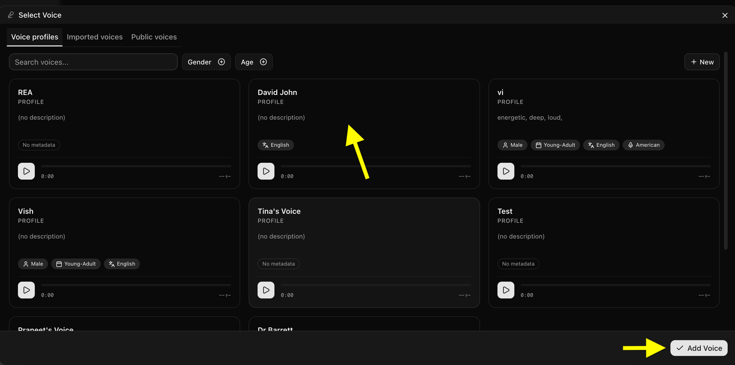Play Tina's Voice audio sample
735x365 pixels.
click(x=266, y=290)
